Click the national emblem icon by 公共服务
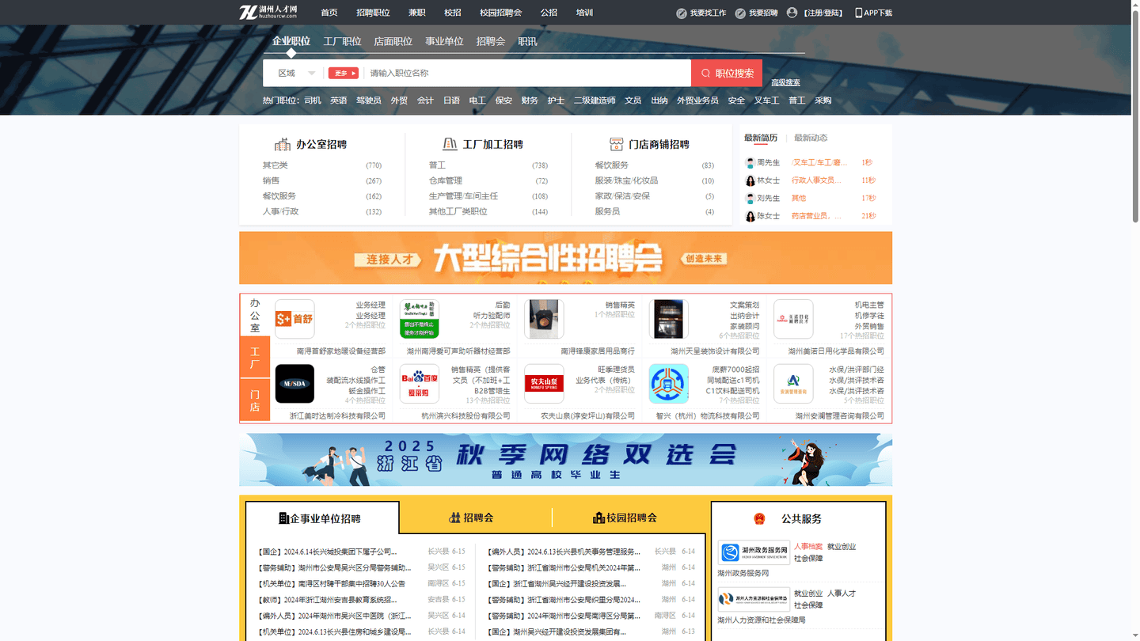This screenshot has width=1140, height=641. point(760,519)
